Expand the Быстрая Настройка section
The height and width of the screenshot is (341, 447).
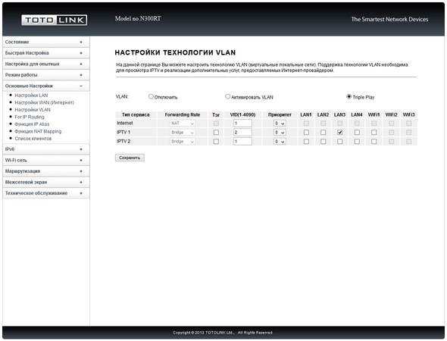pyautogui.click(x=46, y=53)
